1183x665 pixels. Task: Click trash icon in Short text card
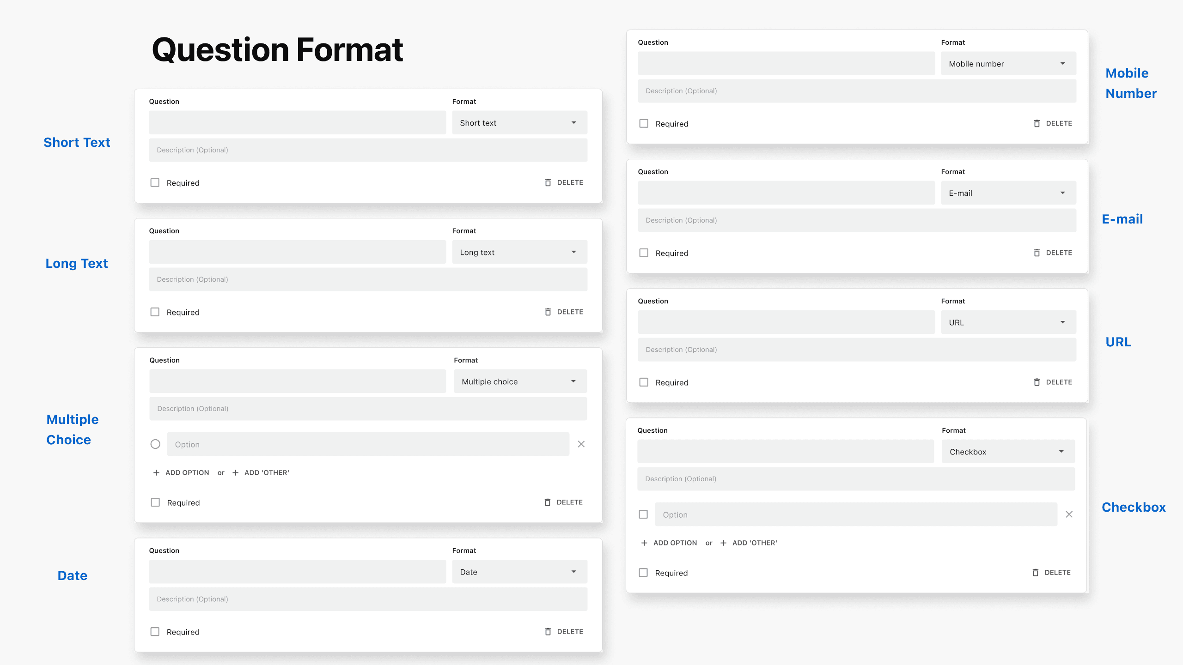[548, 182]
